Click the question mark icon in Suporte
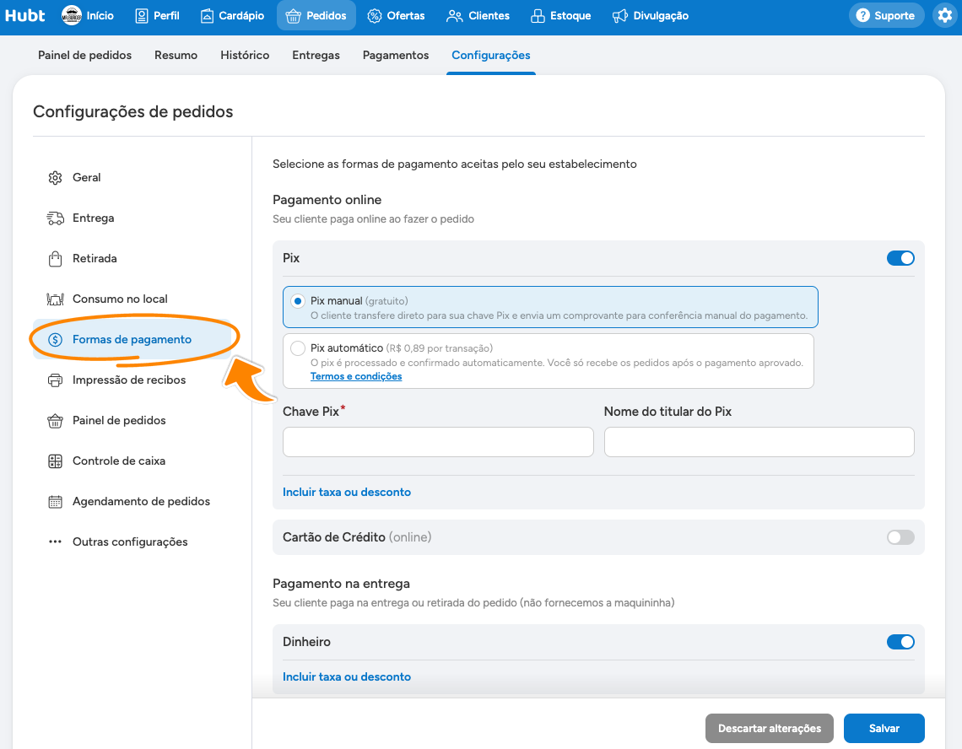The image size is (962, 749). point(863,15)
